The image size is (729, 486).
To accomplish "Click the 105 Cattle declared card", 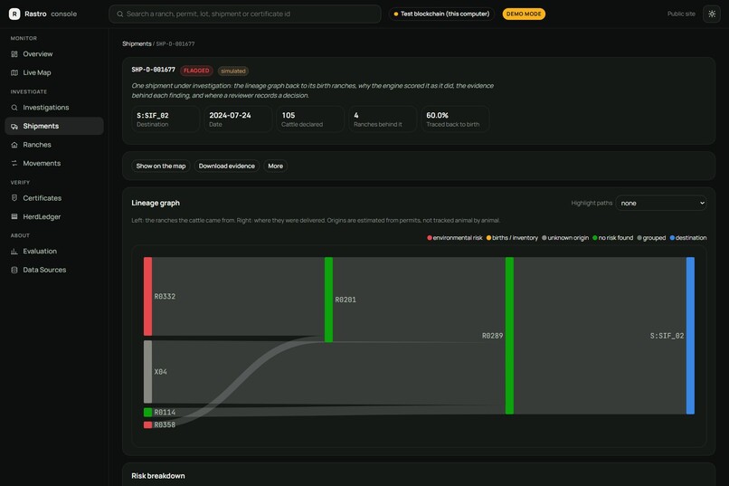I will coord(310,119).
